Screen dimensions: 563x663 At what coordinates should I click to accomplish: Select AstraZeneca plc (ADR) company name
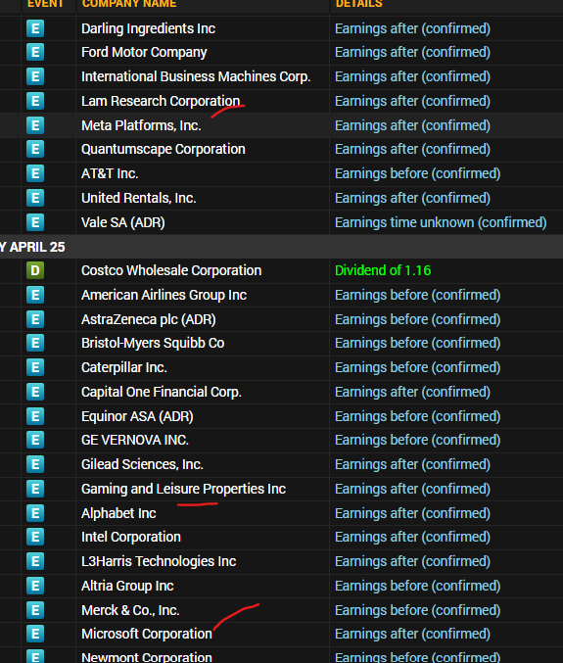149,319
